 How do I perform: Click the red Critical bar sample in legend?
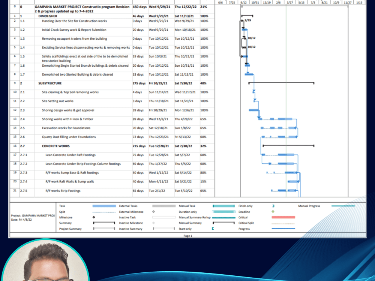pos(283,217)
